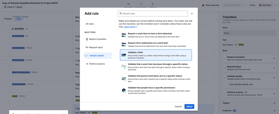Expand the READY FOR RELEASE status row
The height and width of the screenshot is (114, 279).
pyautogui.click(x=6, y=72)
